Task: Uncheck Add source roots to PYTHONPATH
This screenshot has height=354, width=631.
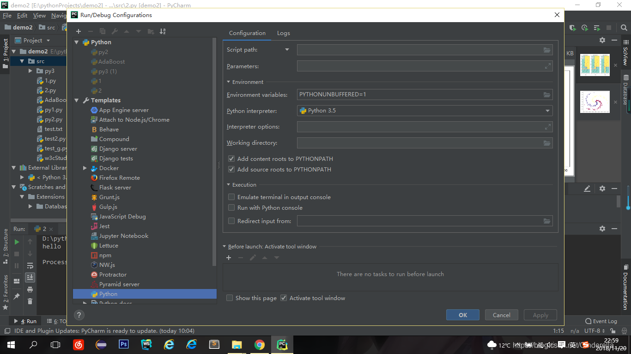Action: 231,169
